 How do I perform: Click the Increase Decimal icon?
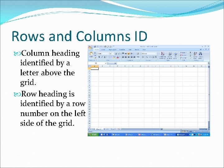tap(153, 57)
